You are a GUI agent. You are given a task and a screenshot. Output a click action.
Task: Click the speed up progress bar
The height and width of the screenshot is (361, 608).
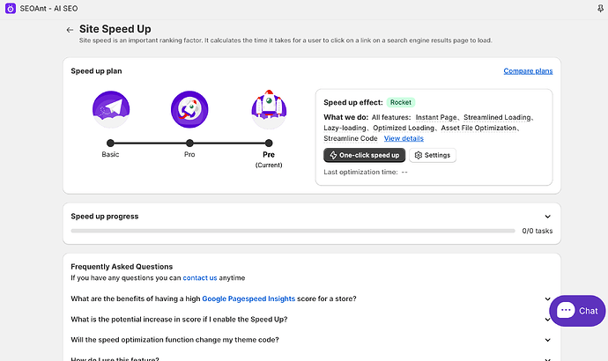click(x=293, y=231)
